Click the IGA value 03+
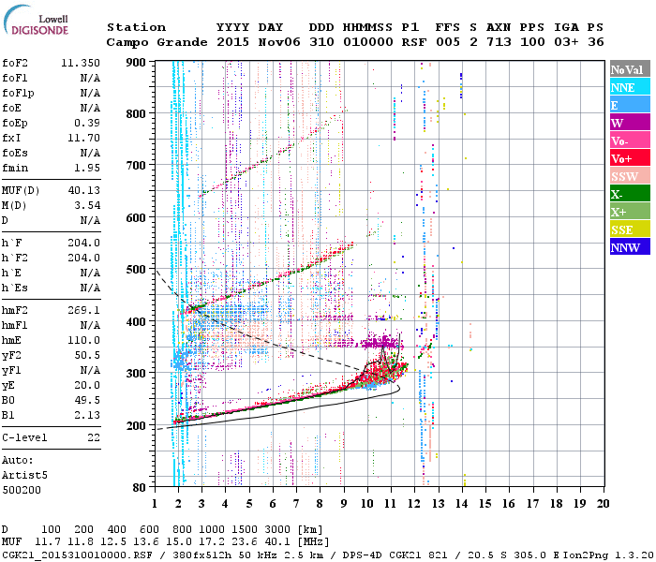 click(566, 42)
